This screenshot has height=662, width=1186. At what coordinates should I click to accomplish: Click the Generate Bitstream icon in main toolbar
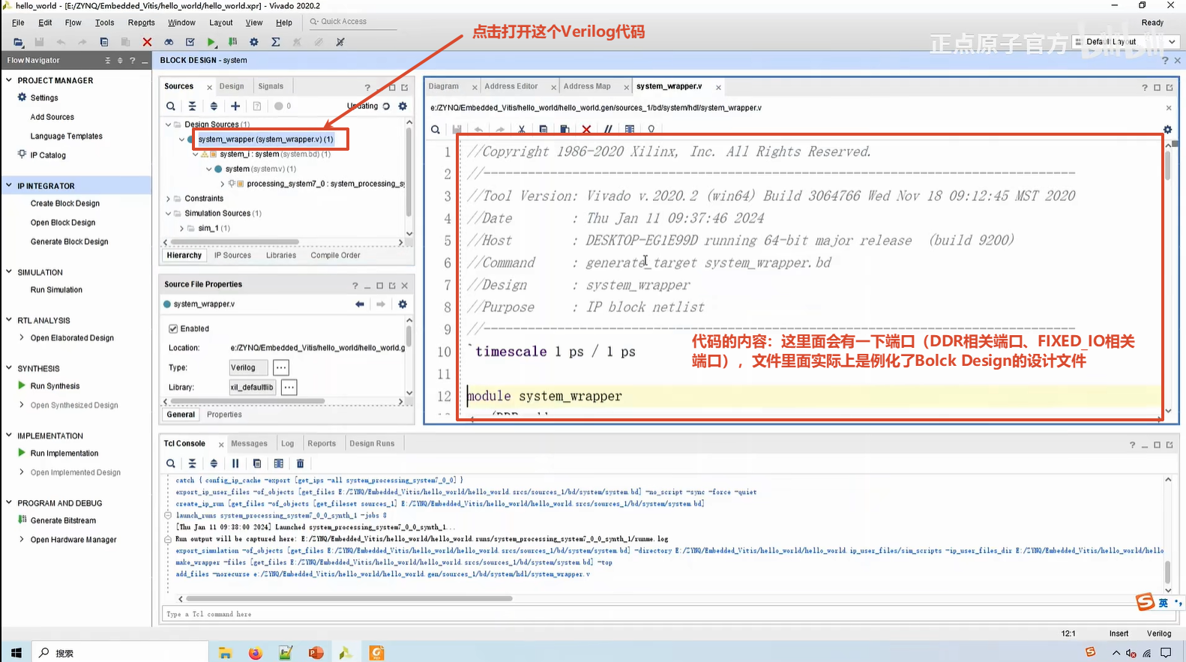click(233, 42)
